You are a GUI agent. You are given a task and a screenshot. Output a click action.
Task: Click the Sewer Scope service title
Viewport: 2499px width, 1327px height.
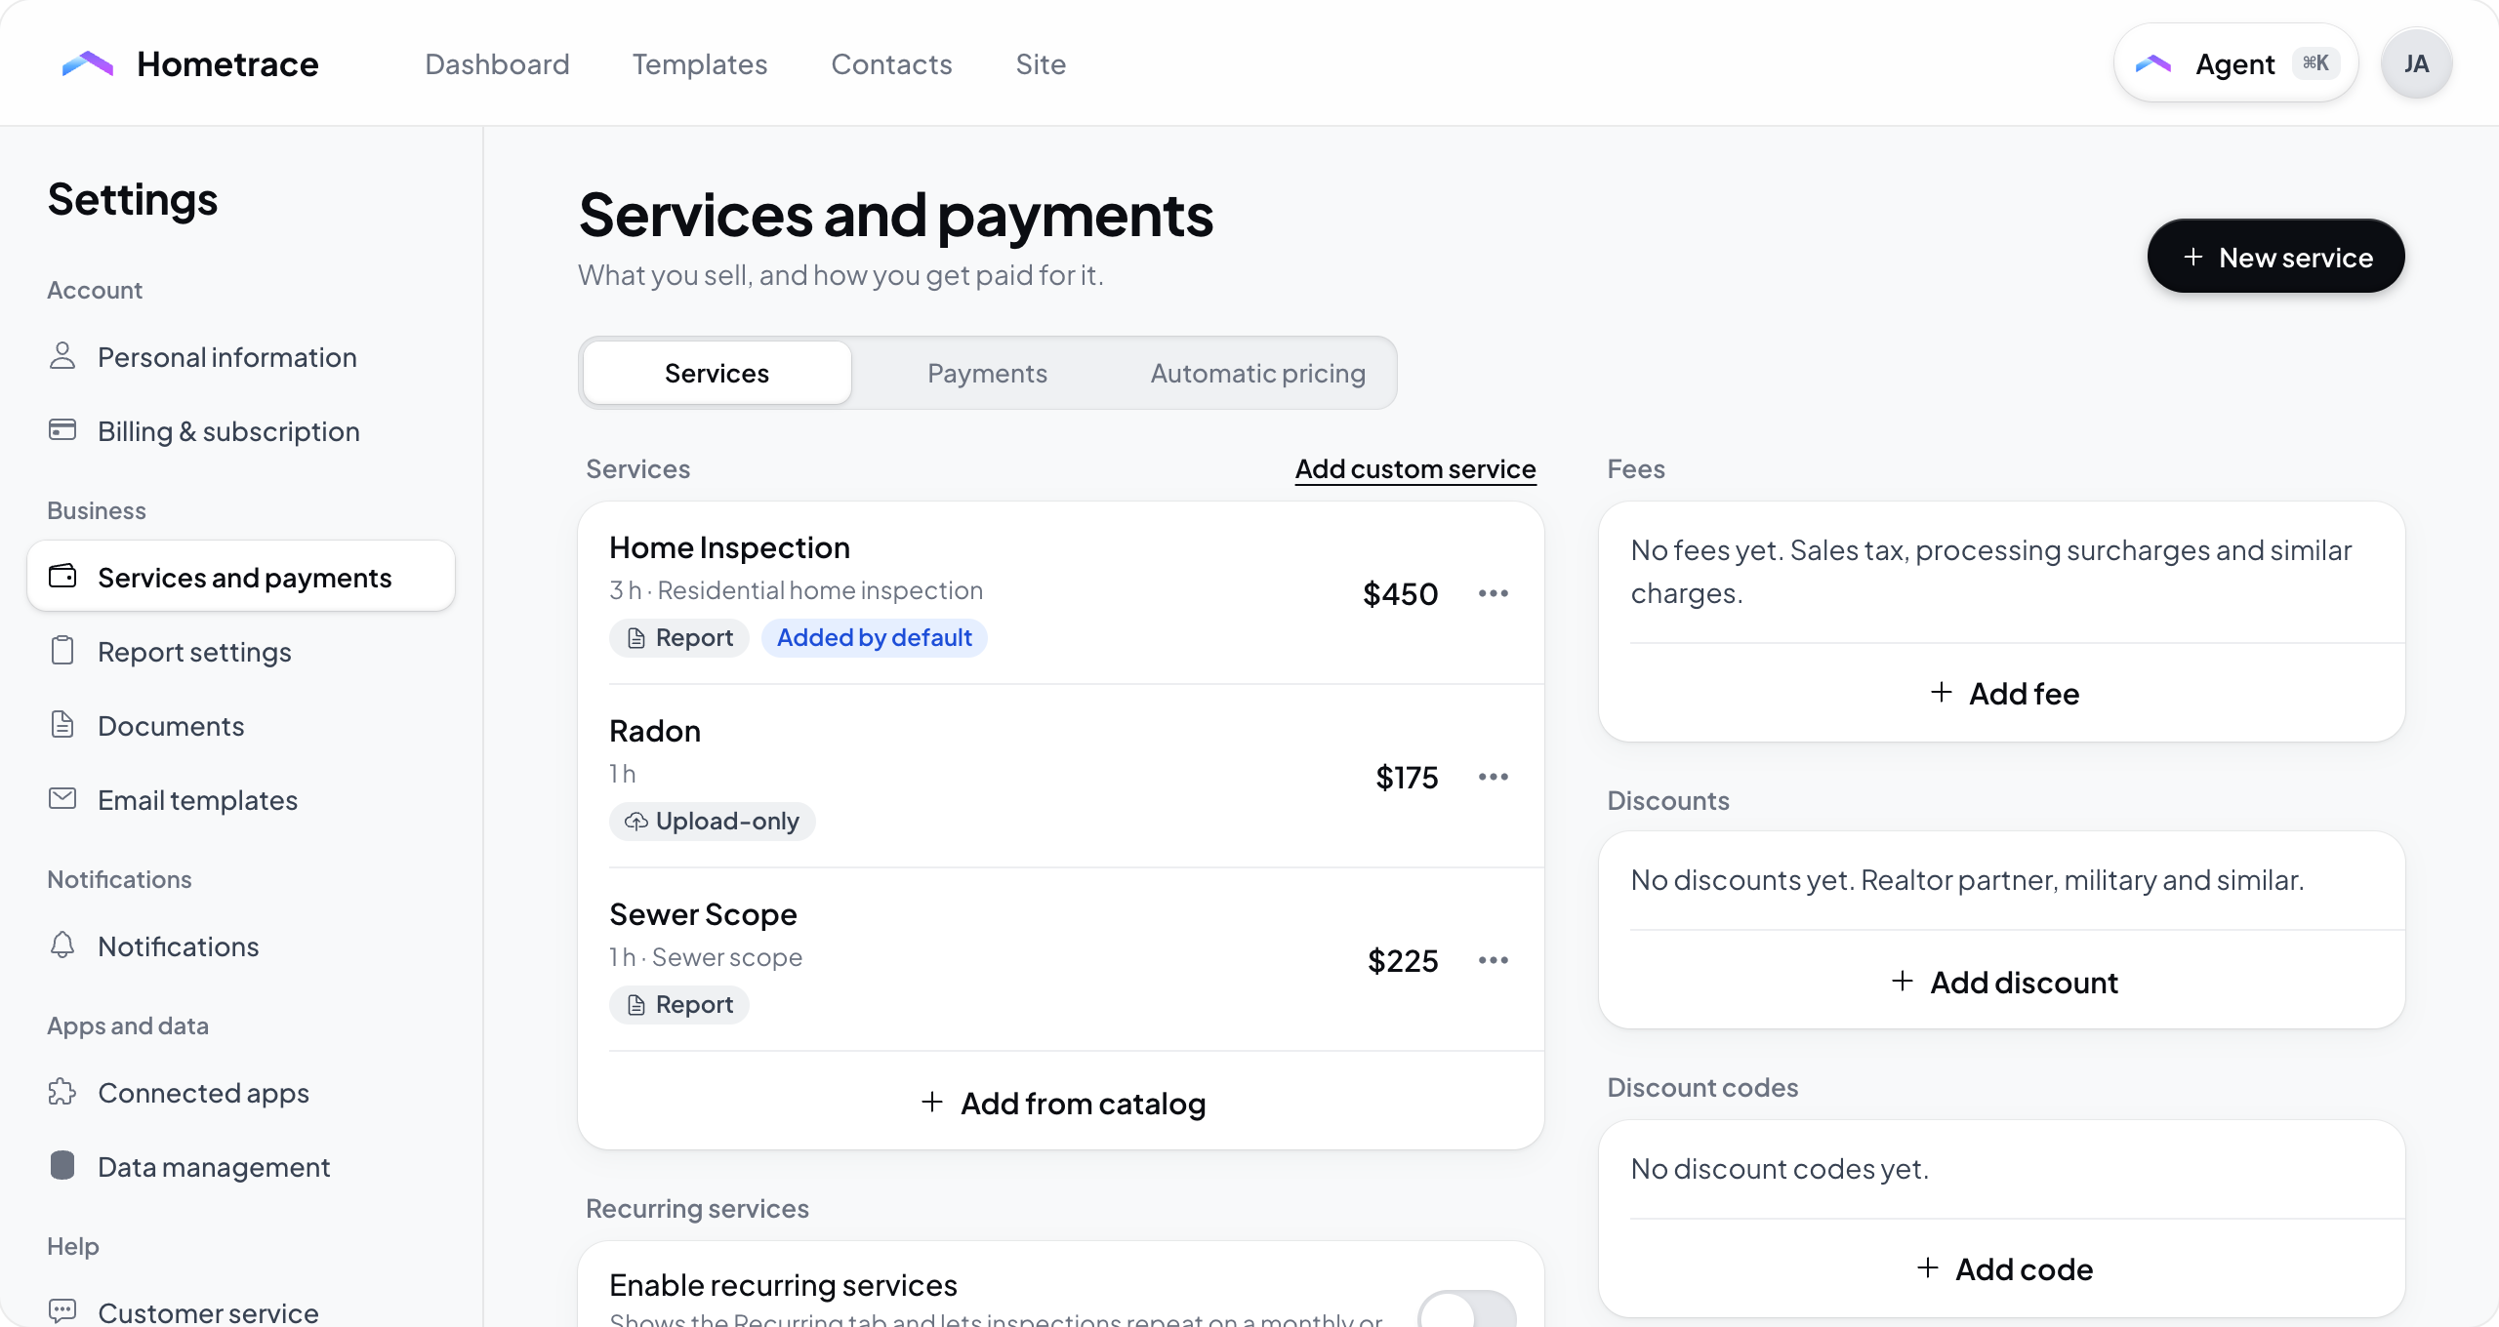click(703, 914)
